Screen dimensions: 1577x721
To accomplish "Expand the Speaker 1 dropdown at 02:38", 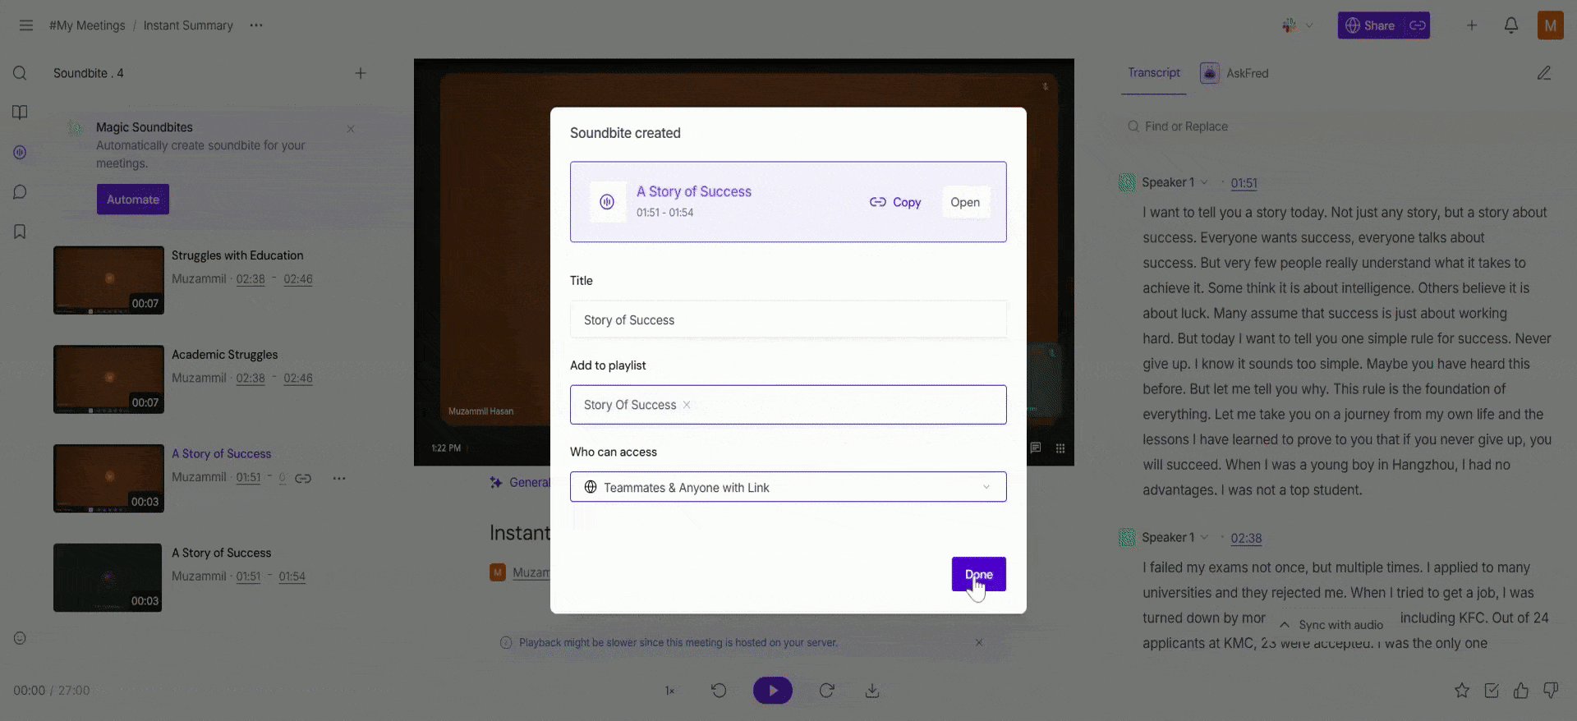I will [x=1204, y=538].
